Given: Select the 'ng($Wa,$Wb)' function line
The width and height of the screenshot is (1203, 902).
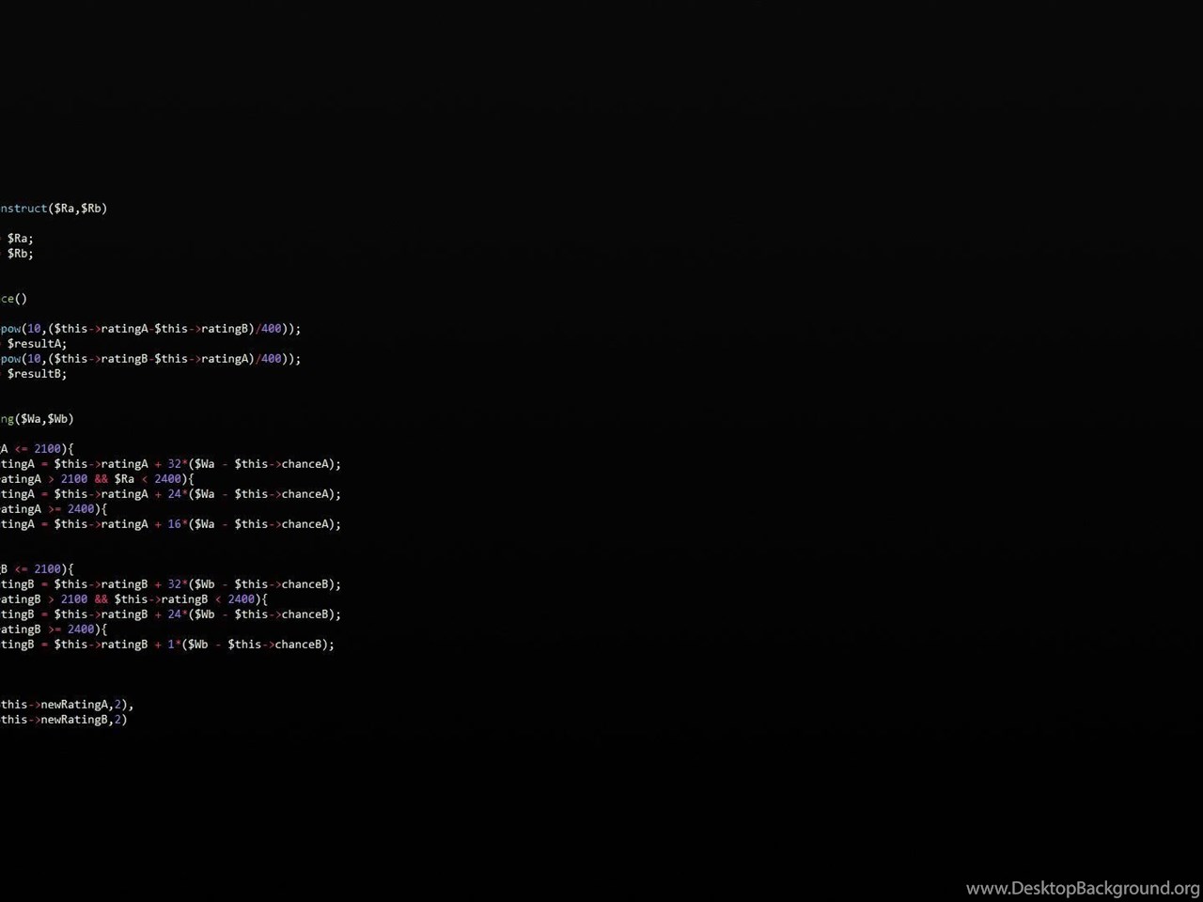Looking at the screenshot, I should point(37,419).
